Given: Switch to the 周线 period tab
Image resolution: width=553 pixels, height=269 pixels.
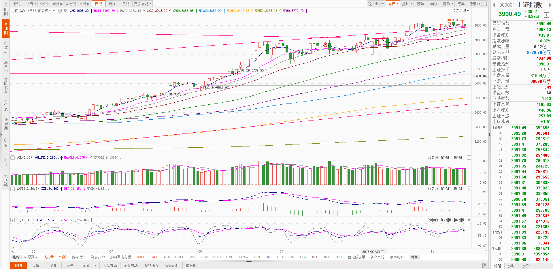Looking at the screenshot, I should pos(112,4).
